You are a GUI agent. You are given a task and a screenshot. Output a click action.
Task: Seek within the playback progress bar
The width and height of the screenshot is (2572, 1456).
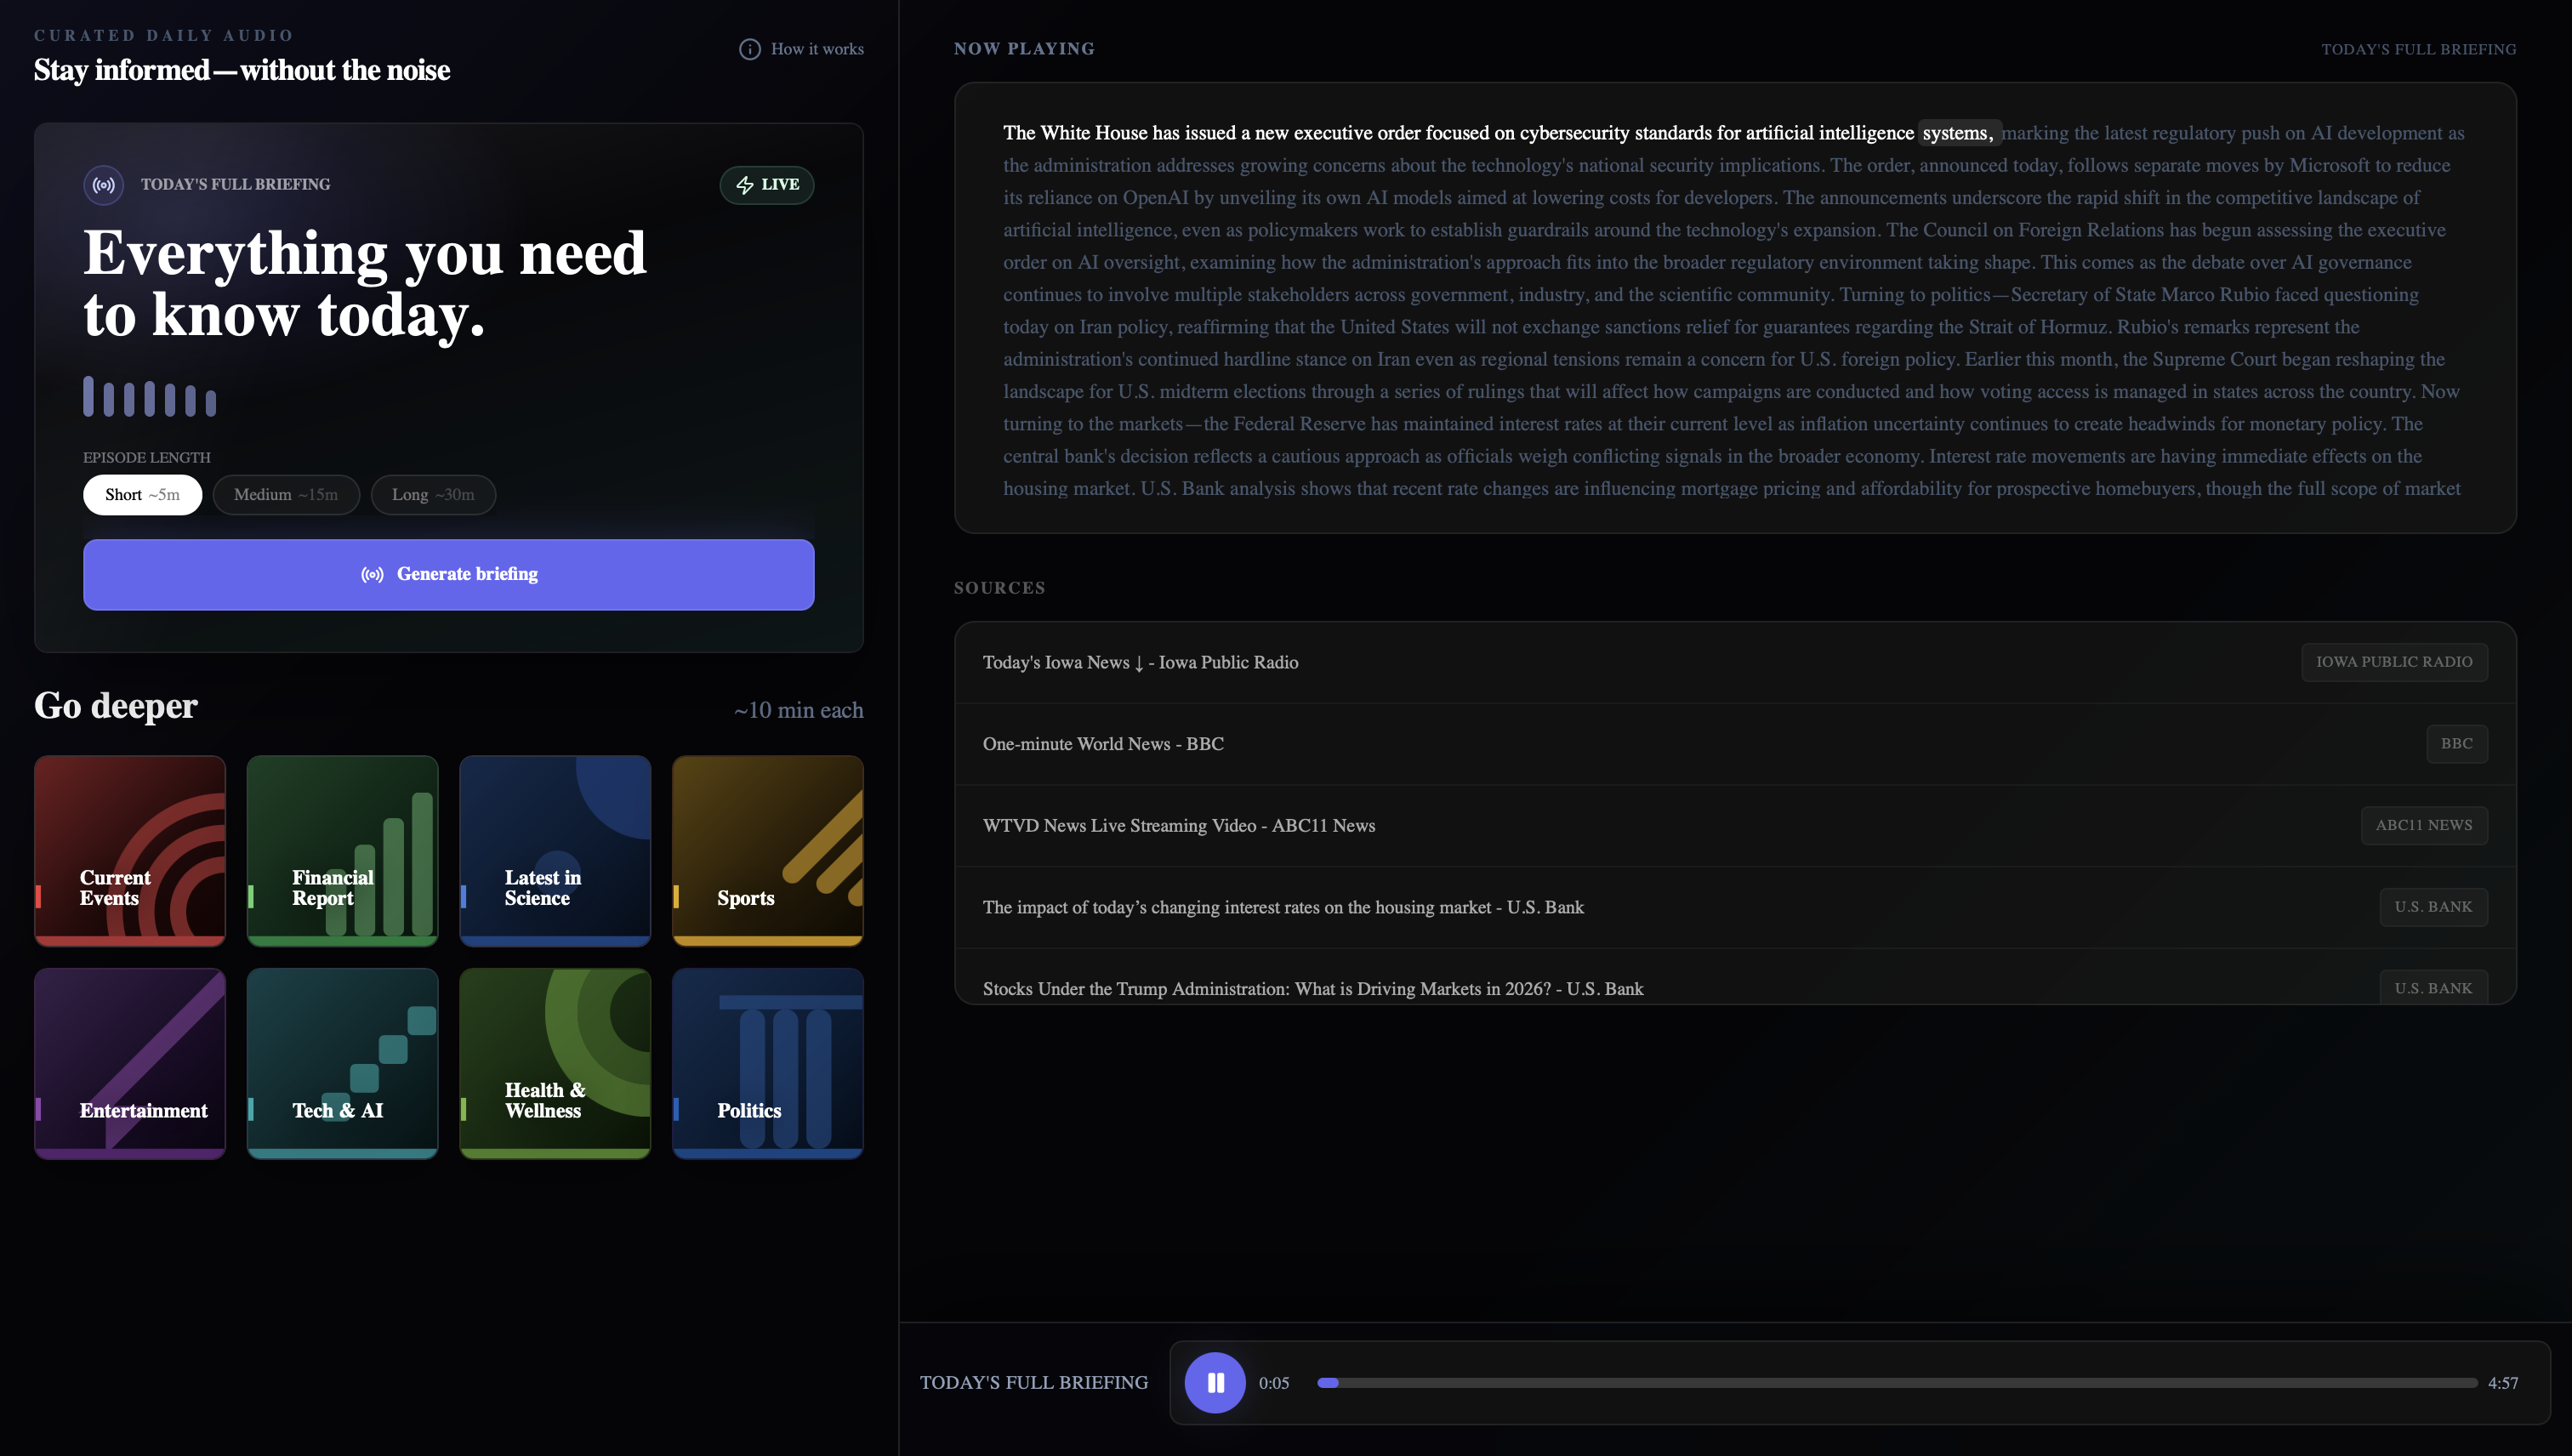click(1897, 1383)
